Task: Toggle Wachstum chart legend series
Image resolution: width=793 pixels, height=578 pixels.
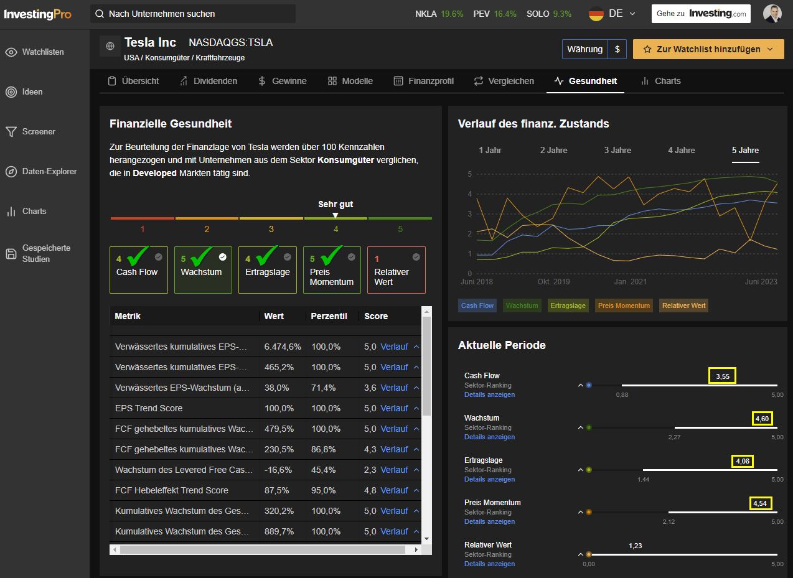Action: click(522, 305)
